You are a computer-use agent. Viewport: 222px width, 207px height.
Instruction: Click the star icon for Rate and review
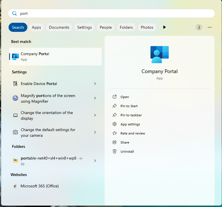click(115, 133)
